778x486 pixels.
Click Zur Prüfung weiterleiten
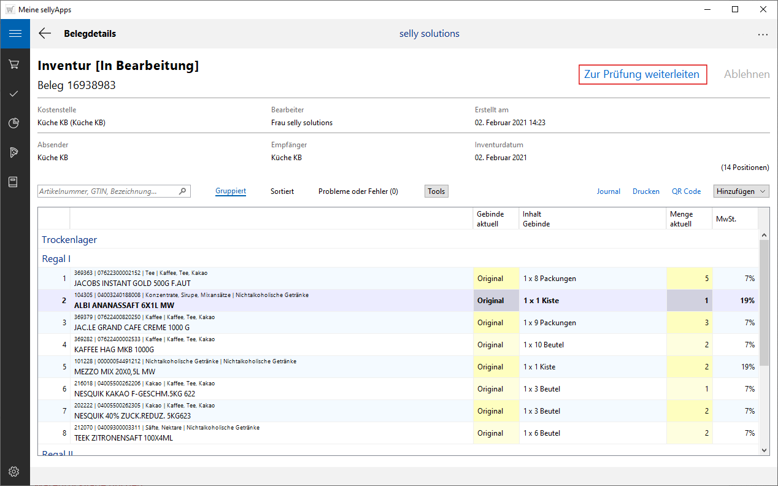point(642,74)
